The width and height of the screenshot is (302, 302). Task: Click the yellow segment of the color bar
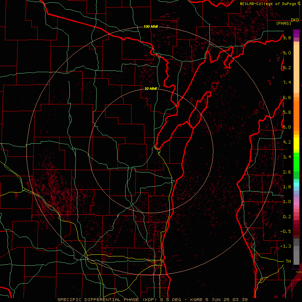pyautogui.click(x=296, y=144)
